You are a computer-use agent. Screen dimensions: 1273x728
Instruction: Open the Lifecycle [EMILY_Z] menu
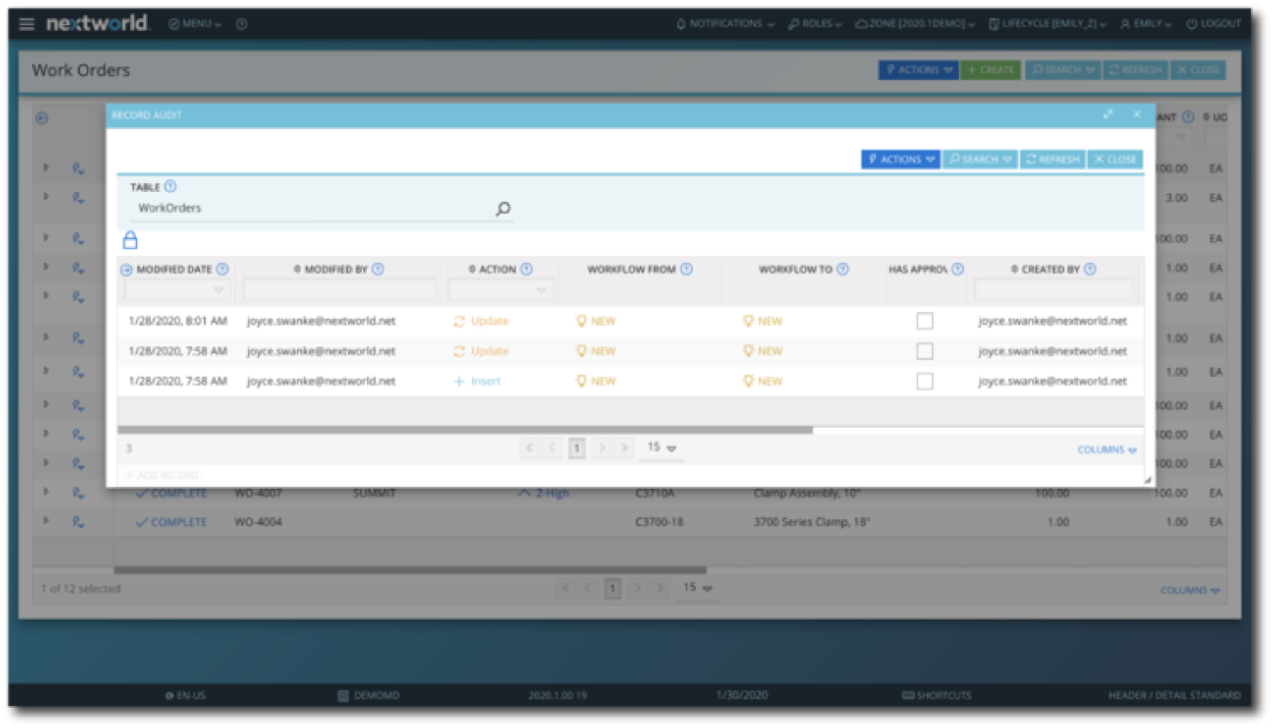pos(1047,24)
